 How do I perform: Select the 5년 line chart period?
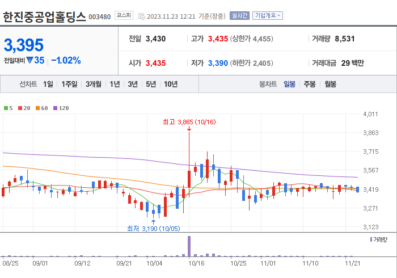[151, 84]
